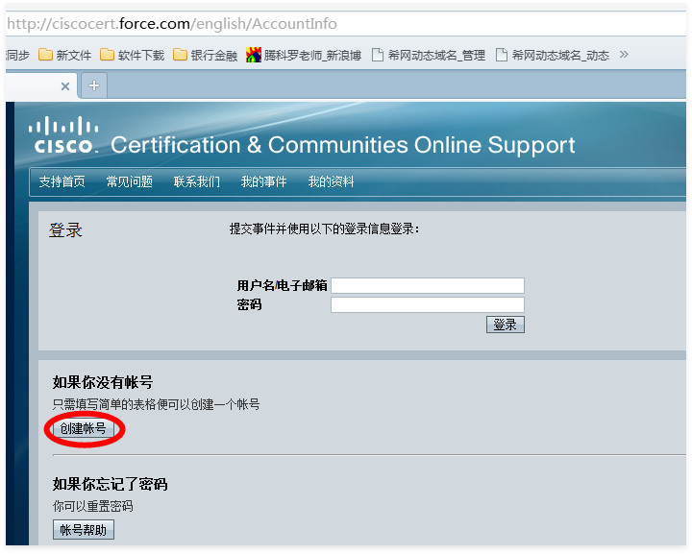Open the 常见问题 menu item
Screen dimensions: 692x554
130,181
